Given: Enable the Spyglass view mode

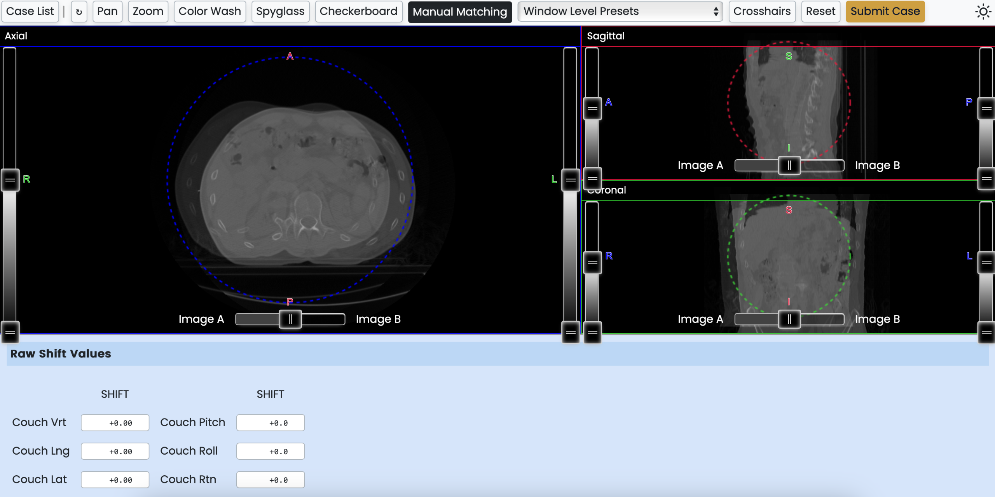Looking at the screenshot, I should [280, 11].
